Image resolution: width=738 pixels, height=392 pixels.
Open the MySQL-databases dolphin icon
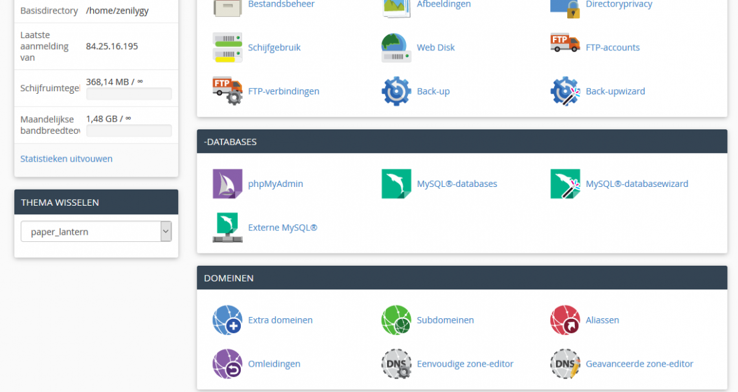[396, 184]
